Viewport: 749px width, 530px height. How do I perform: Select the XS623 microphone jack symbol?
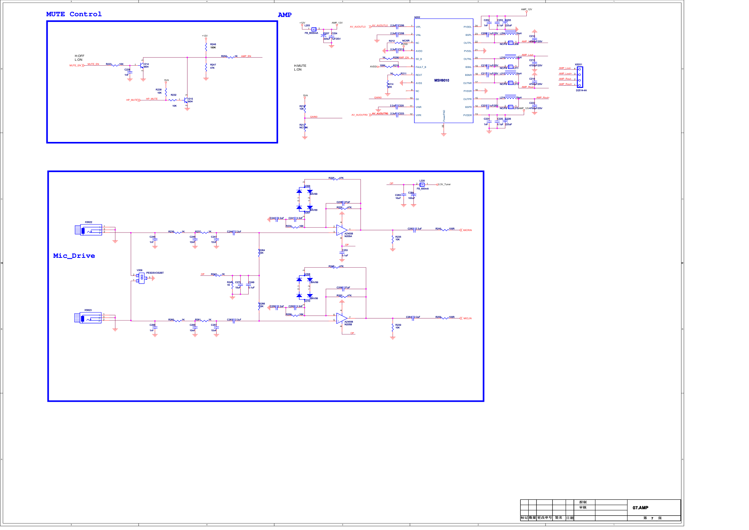click(88, 318)
